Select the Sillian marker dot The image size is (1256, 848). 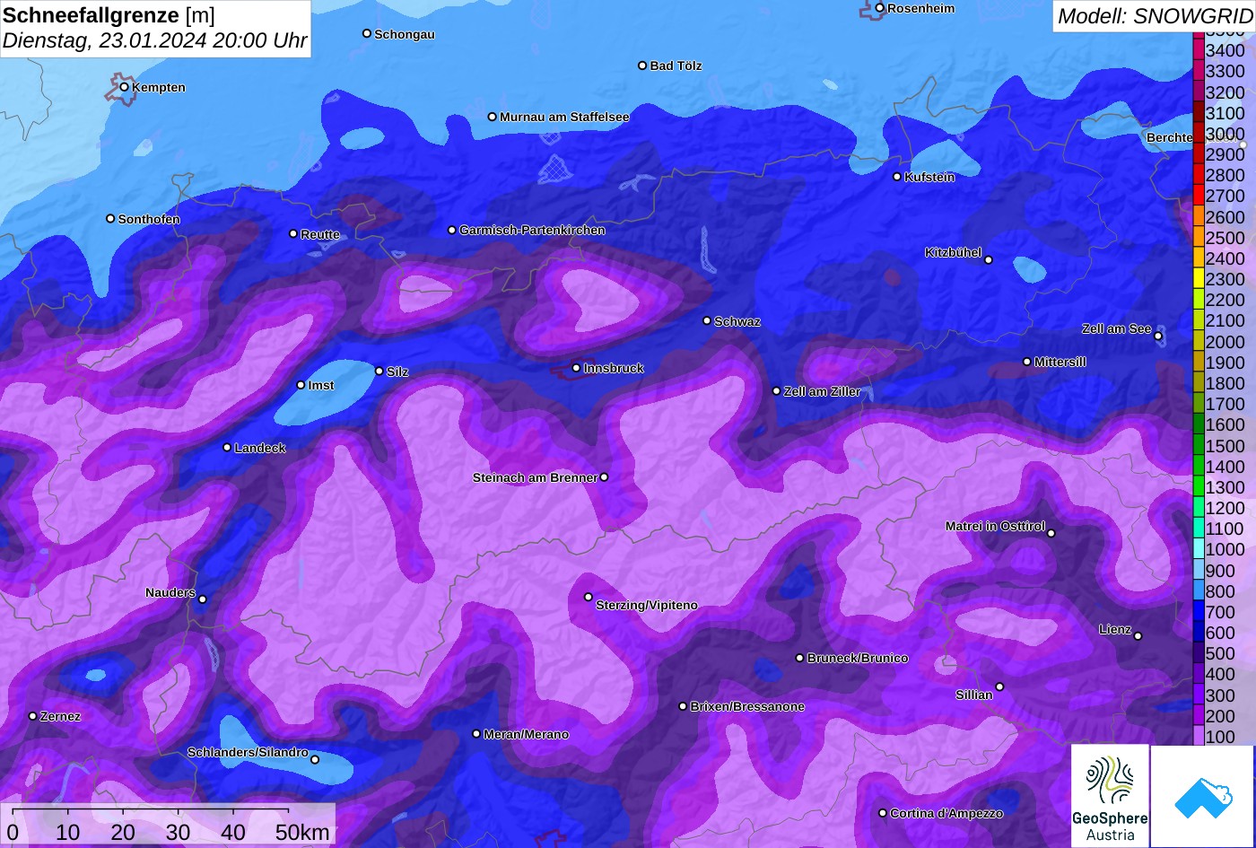pyautogui.click(x=999, y=687)
